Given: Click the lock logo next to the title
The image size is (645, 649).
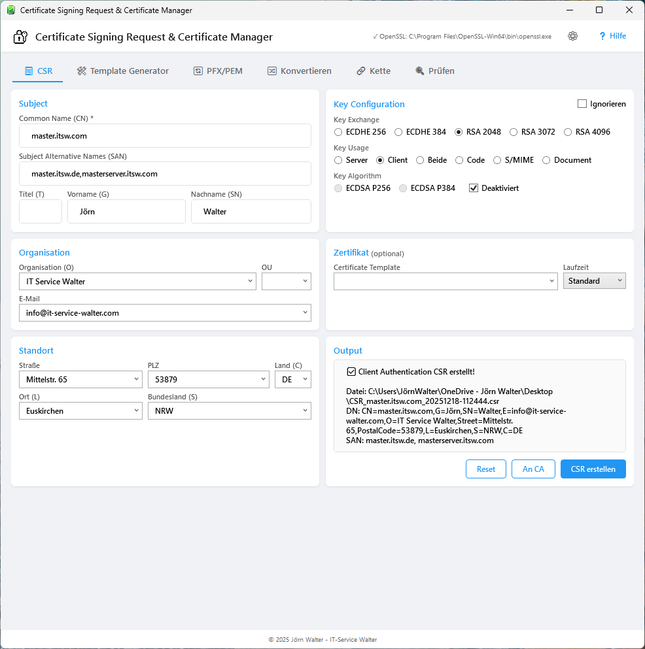Looking at the screenshot, I should [x=20, y=37].
